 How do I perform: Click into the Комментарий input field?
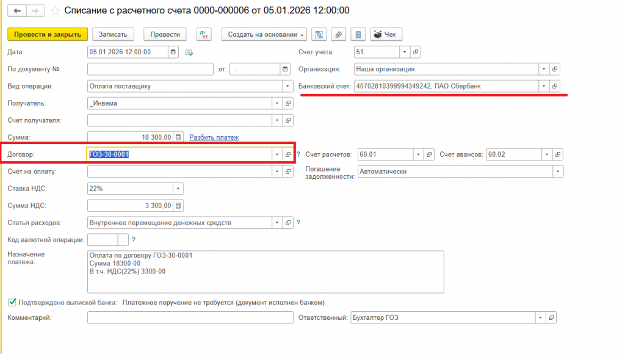click(x=190, y=318)
